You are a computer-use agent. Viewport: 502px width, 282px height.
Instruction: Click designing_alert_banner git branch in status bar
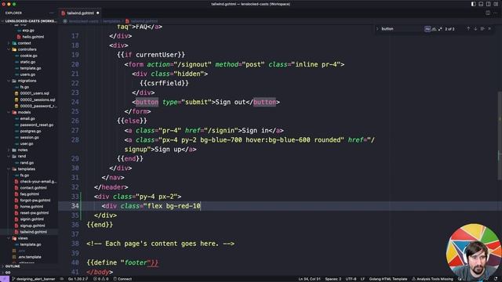tap(34, 279)
